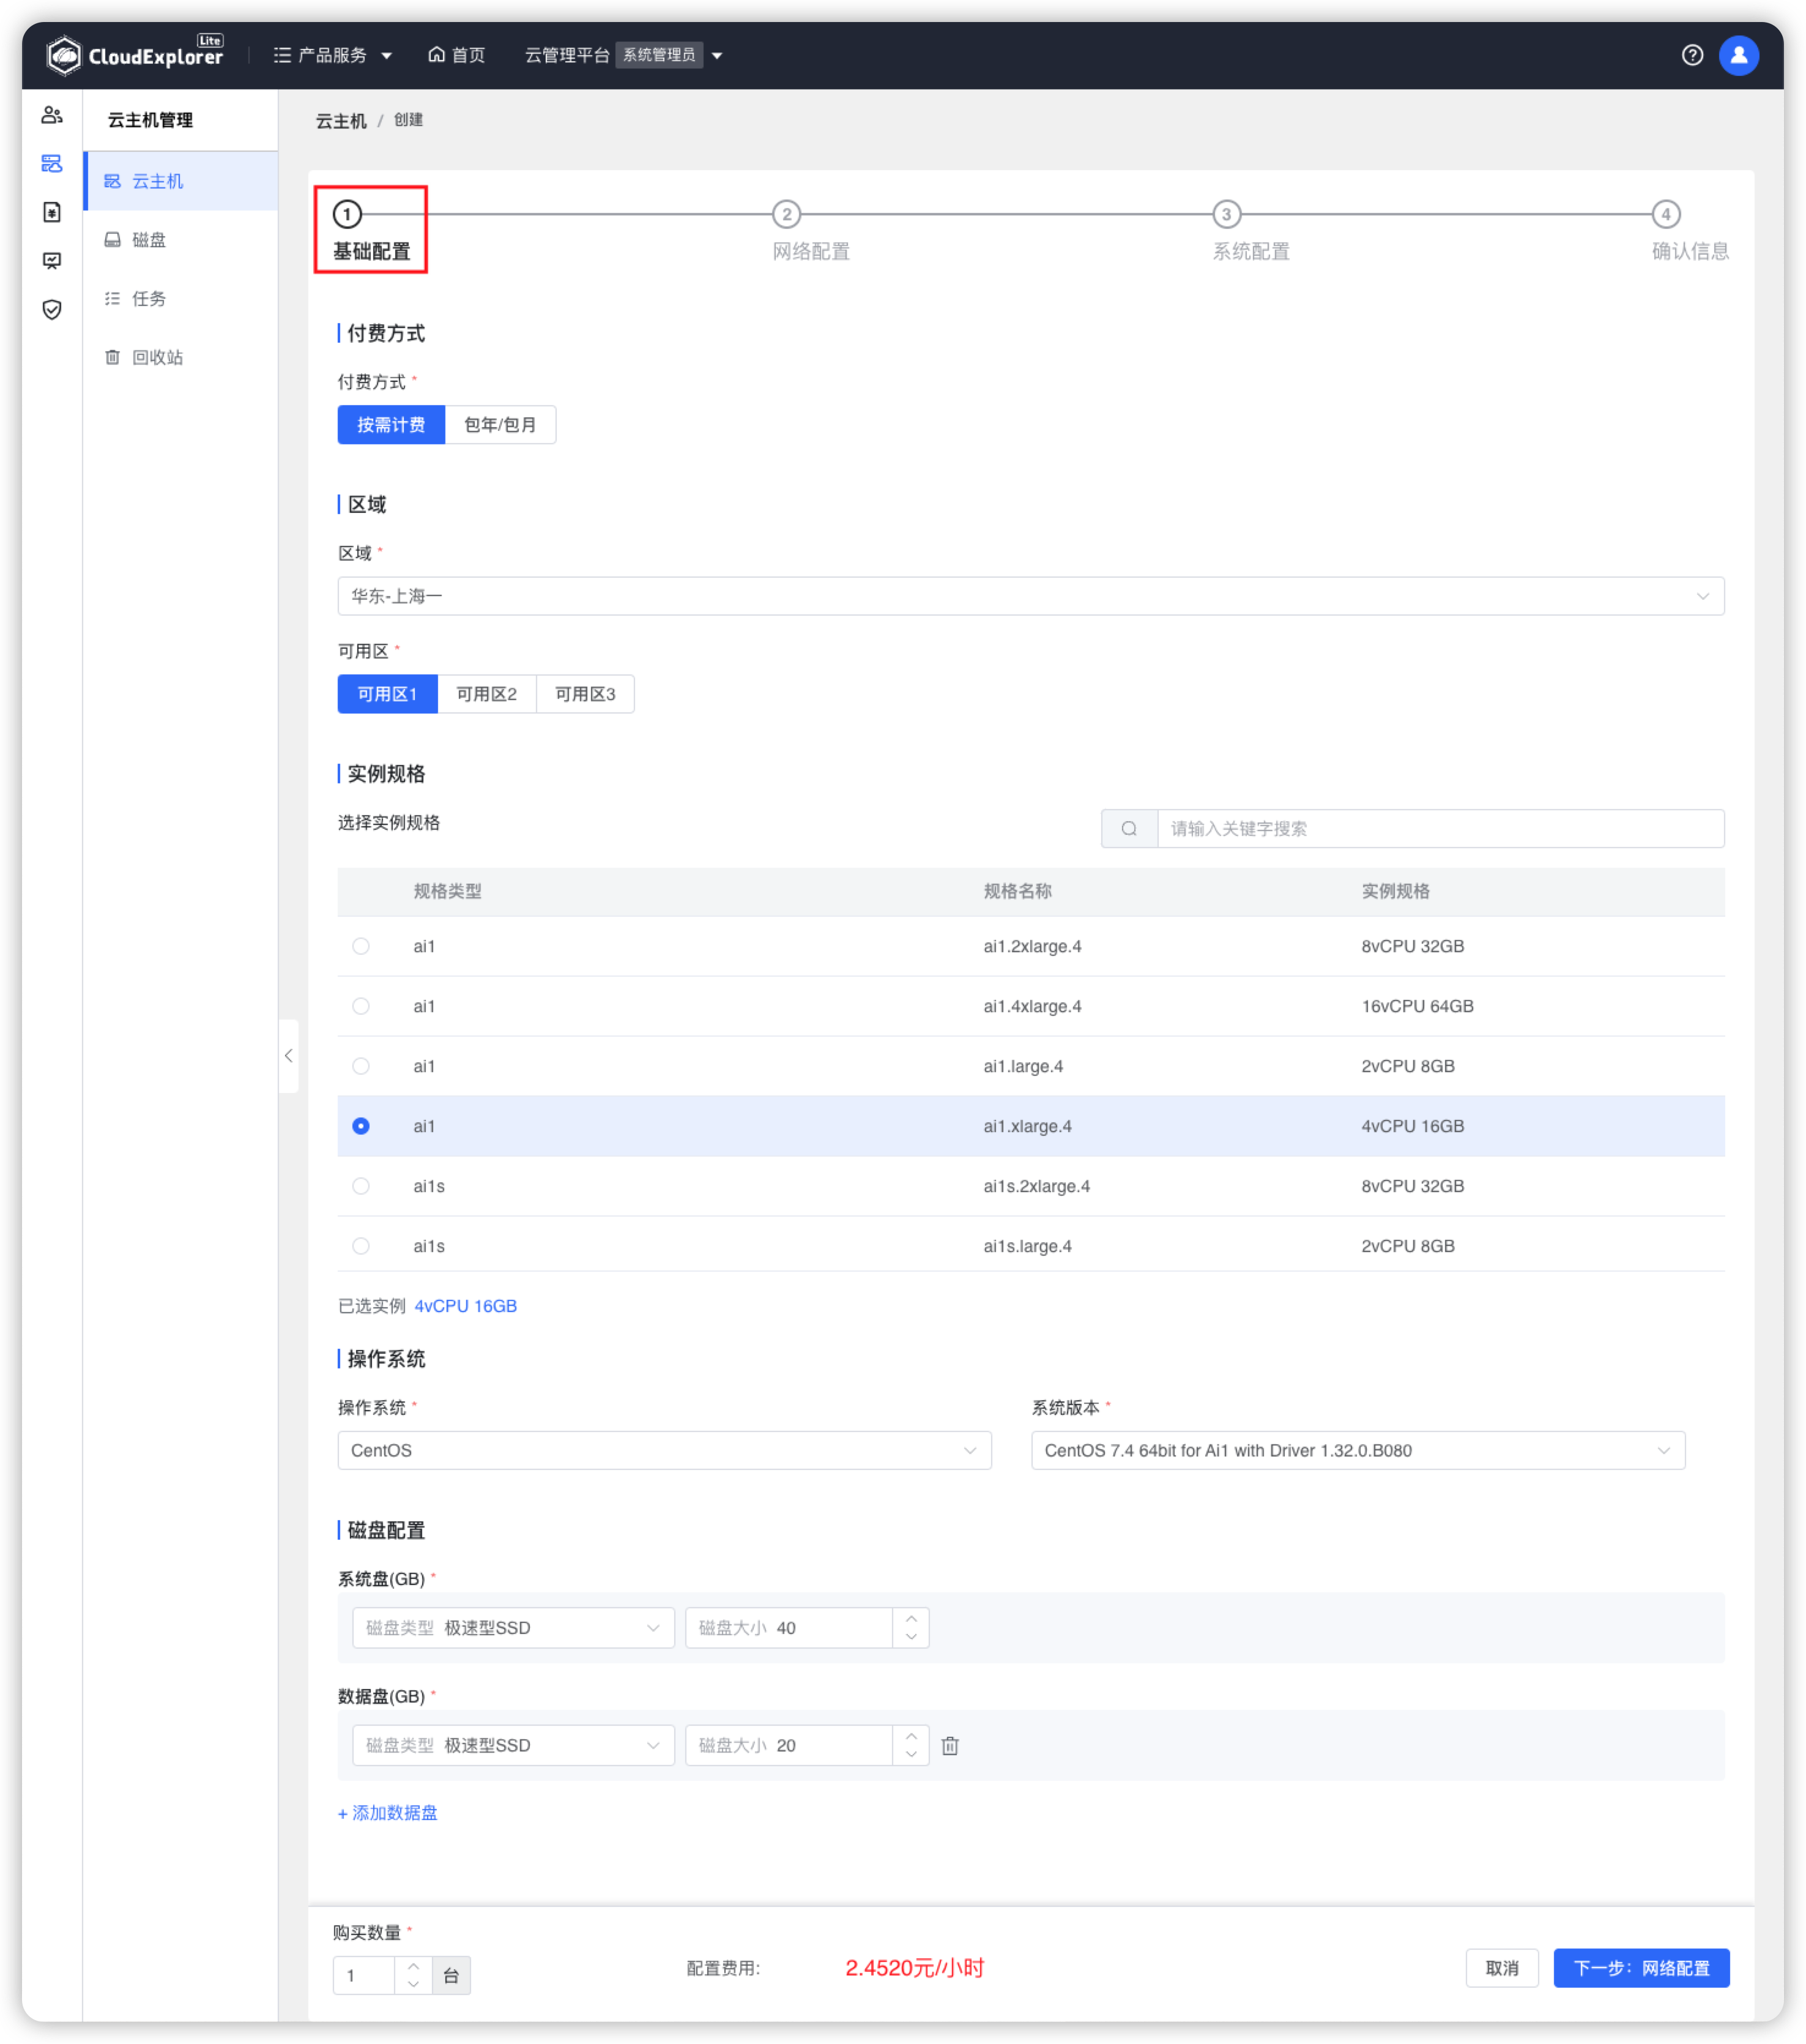Select radio for ai1.4xlarge.4
1806x2044 pixels.
point(361,1006)
